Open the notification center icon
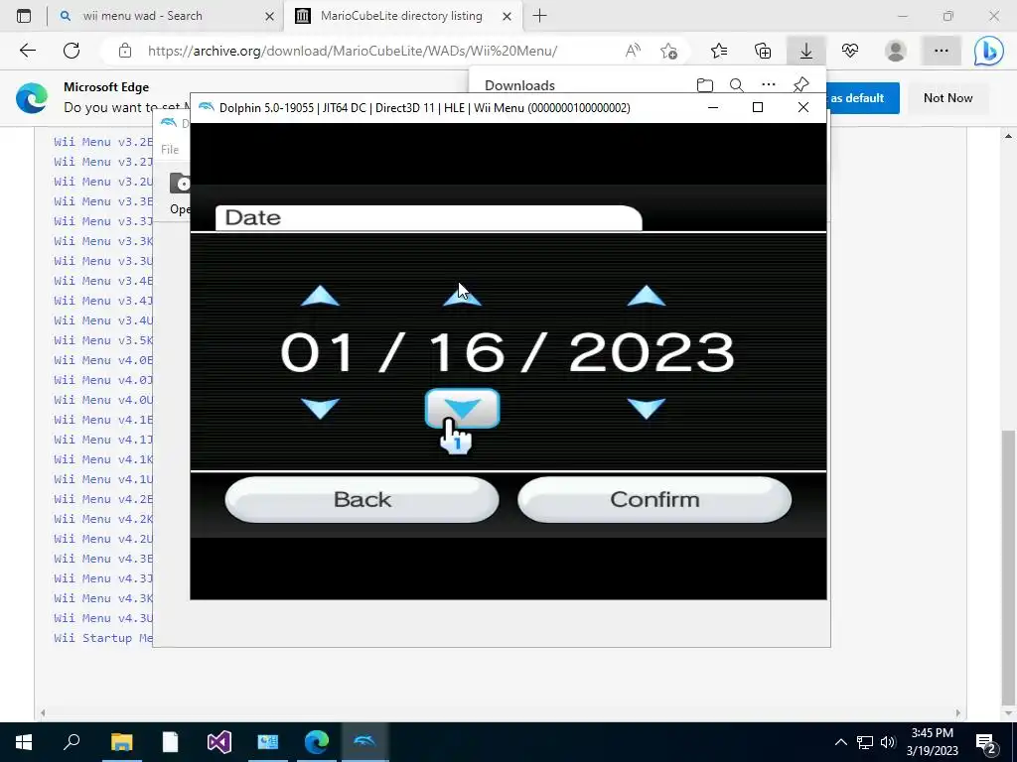Image resolution: width=1017 pixels, height=762 pixels. pyautogui.click(x=986, y=742)
